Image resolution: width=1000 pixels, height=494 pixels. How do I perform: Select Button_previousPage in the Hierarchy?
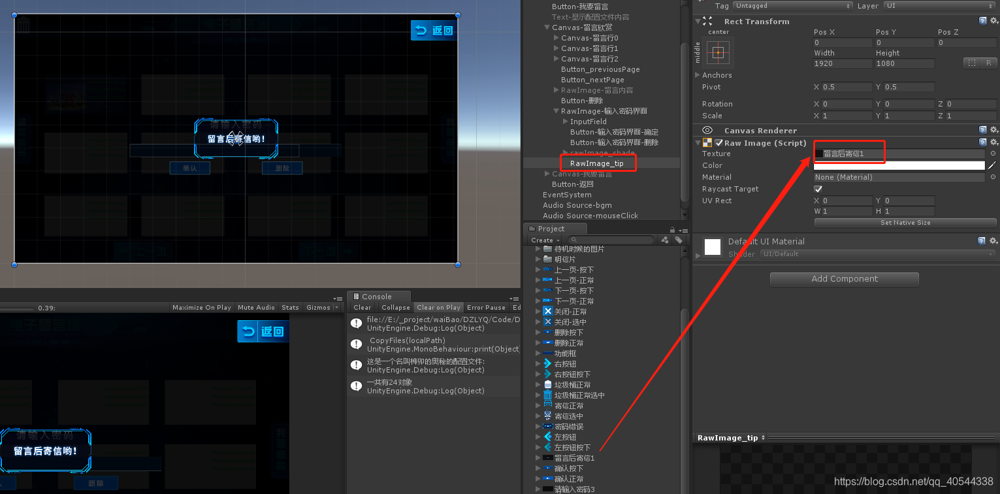600,69
